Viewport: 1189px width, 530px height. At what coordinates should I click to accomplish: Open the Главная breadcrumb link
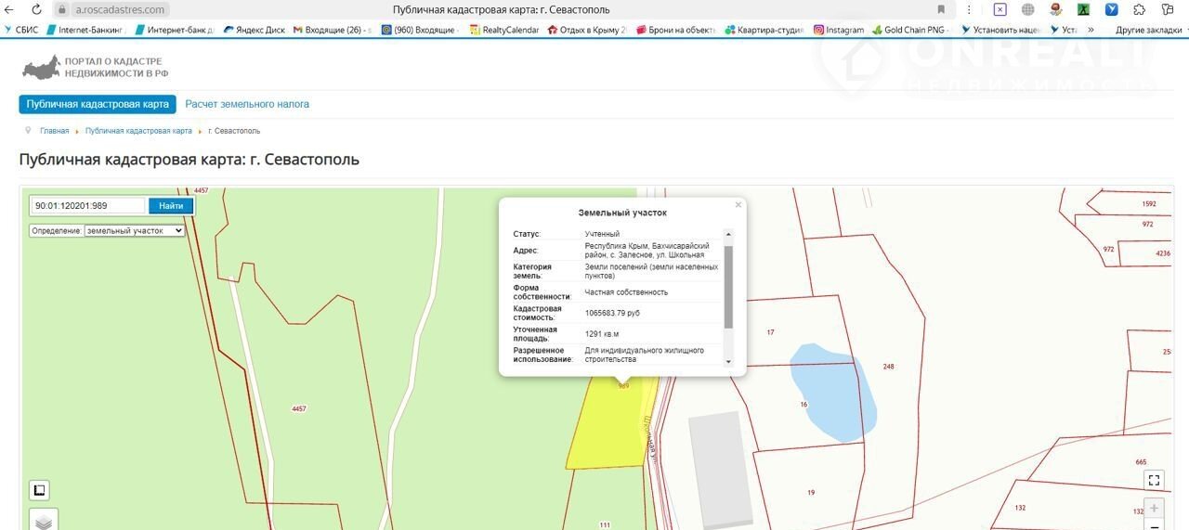point(54,131)
